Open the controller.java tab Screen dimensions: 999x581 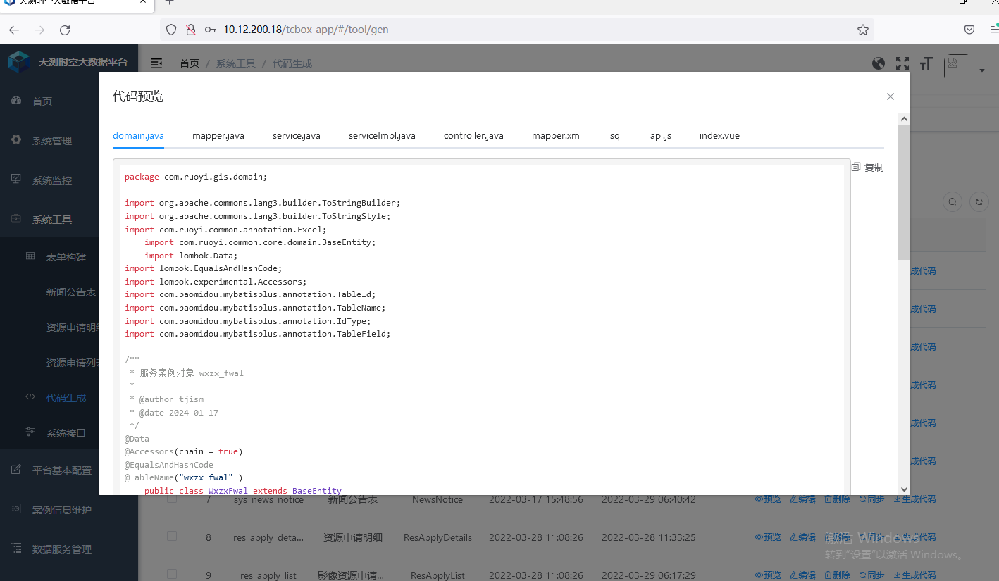pos(473,135)
